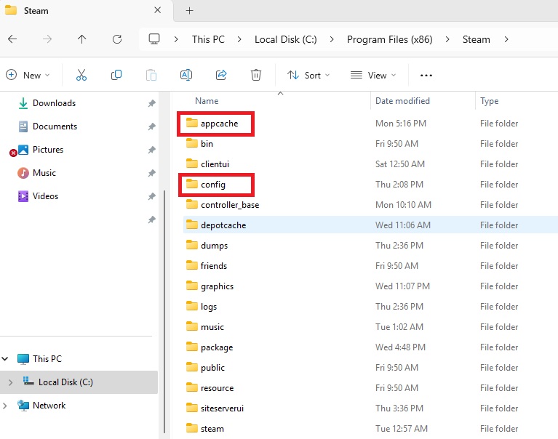
Task: Go forward with the right arrow
Action: click(47, 39)
